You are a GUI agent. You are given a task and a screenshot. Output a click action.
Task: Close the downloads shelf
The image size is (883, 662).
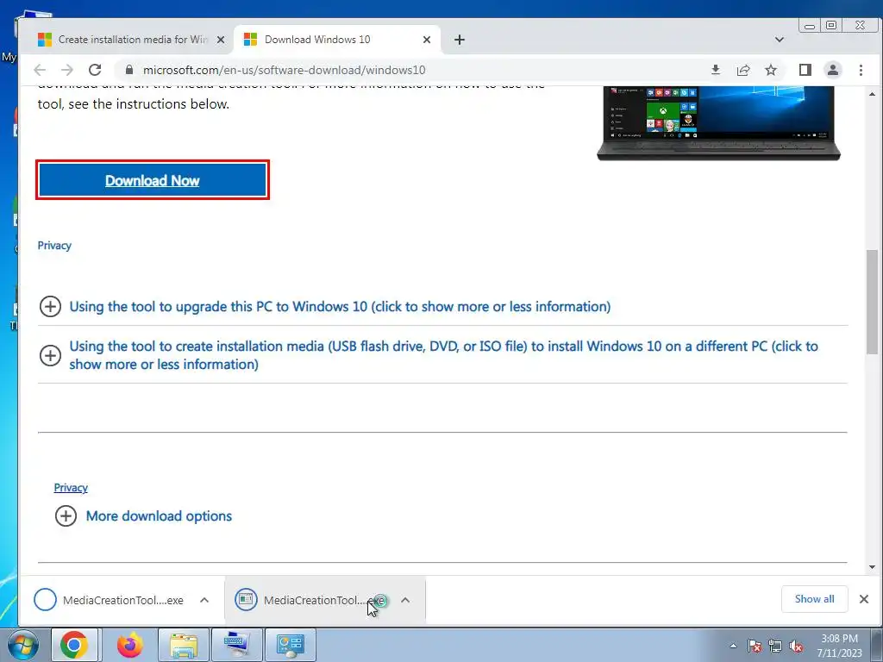[x=864, y=599]
